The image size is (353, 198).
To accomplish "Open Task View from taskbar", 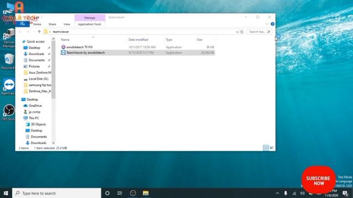I will pos(120,193).
